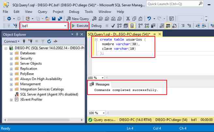Screen dimensions: 214x132
Task: Click the Save All icon
Action: coord(60,19)
